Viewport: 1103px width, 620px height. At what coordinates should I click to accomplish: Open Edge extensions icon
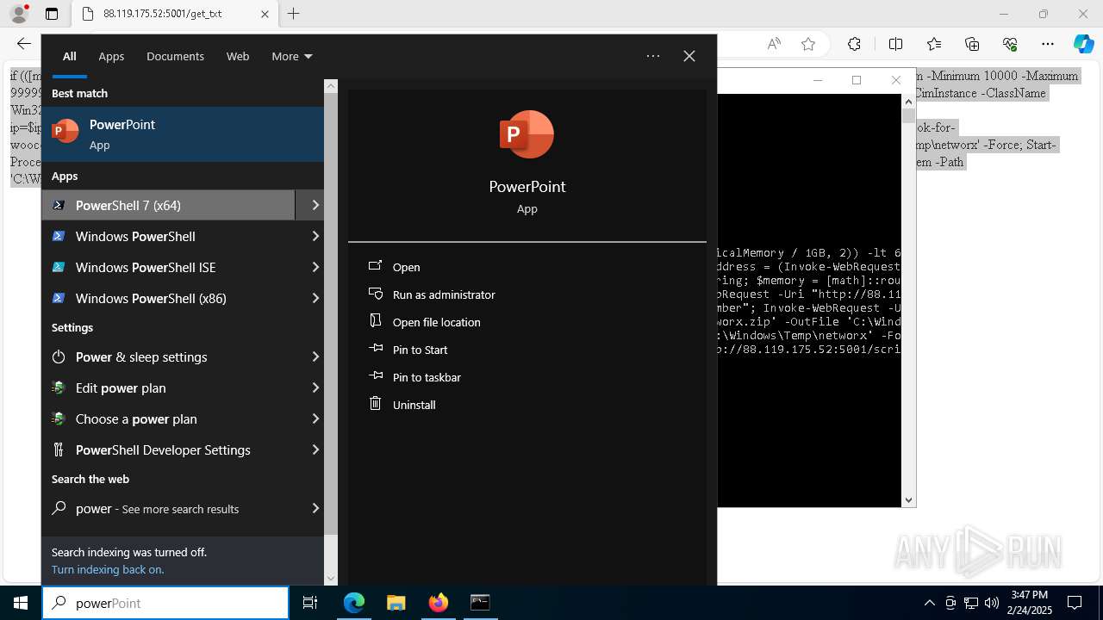854,44
